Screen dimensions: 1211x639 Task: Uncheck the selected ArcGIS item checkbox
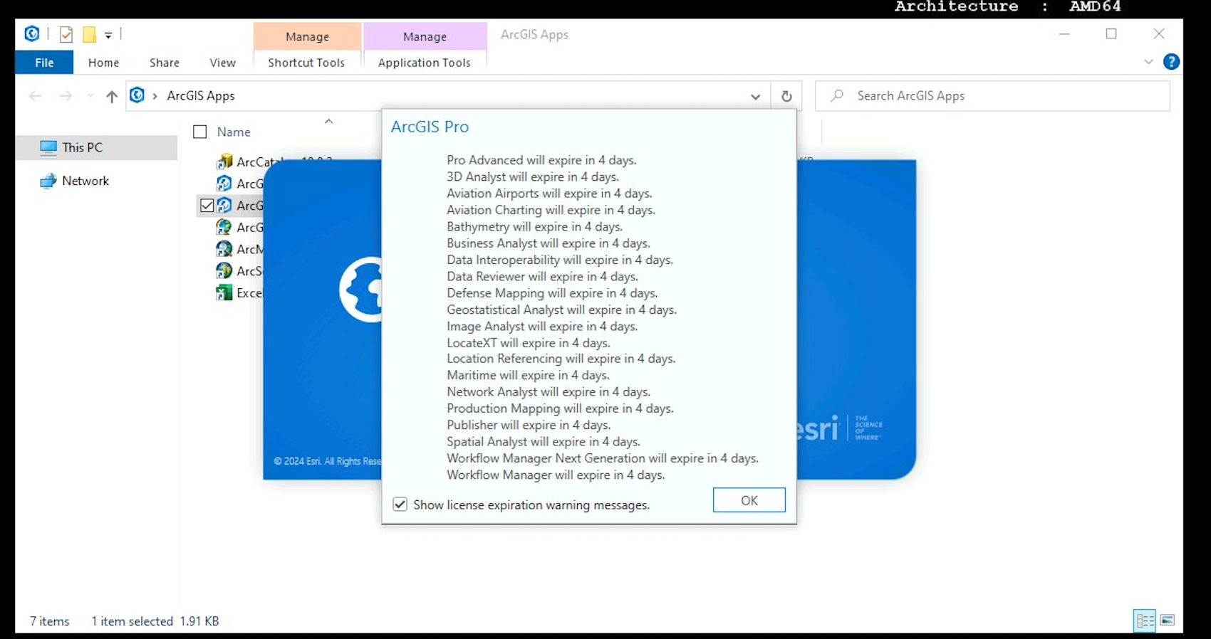(207, 206)
